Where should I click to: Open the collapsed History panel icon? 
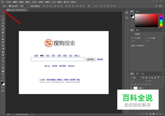pyautogui.click(x=127, y=13)
